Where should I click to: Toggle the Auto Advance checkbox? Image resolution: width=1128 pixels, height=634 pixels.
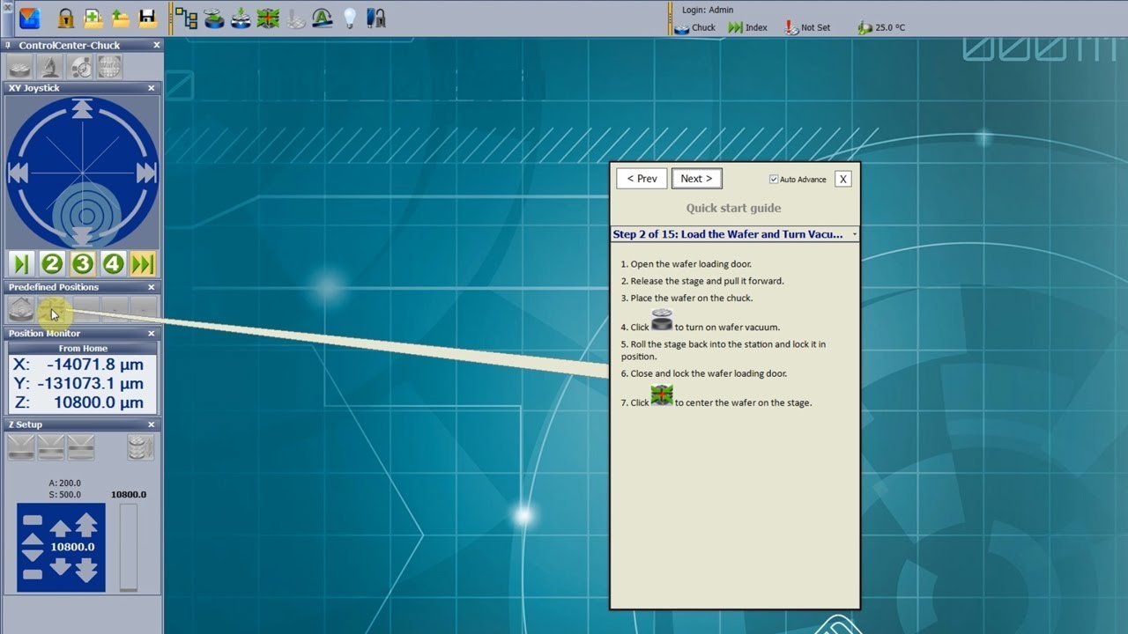(x=774, y=180)
